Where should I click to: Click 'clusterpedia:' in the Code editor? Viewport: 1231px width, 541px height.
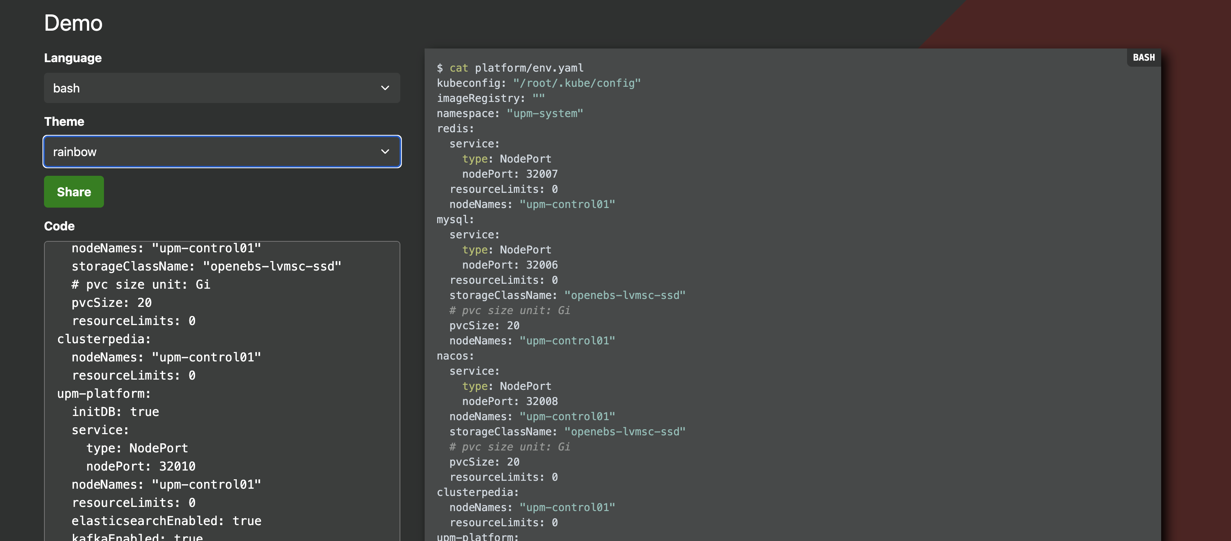point(104,339)
